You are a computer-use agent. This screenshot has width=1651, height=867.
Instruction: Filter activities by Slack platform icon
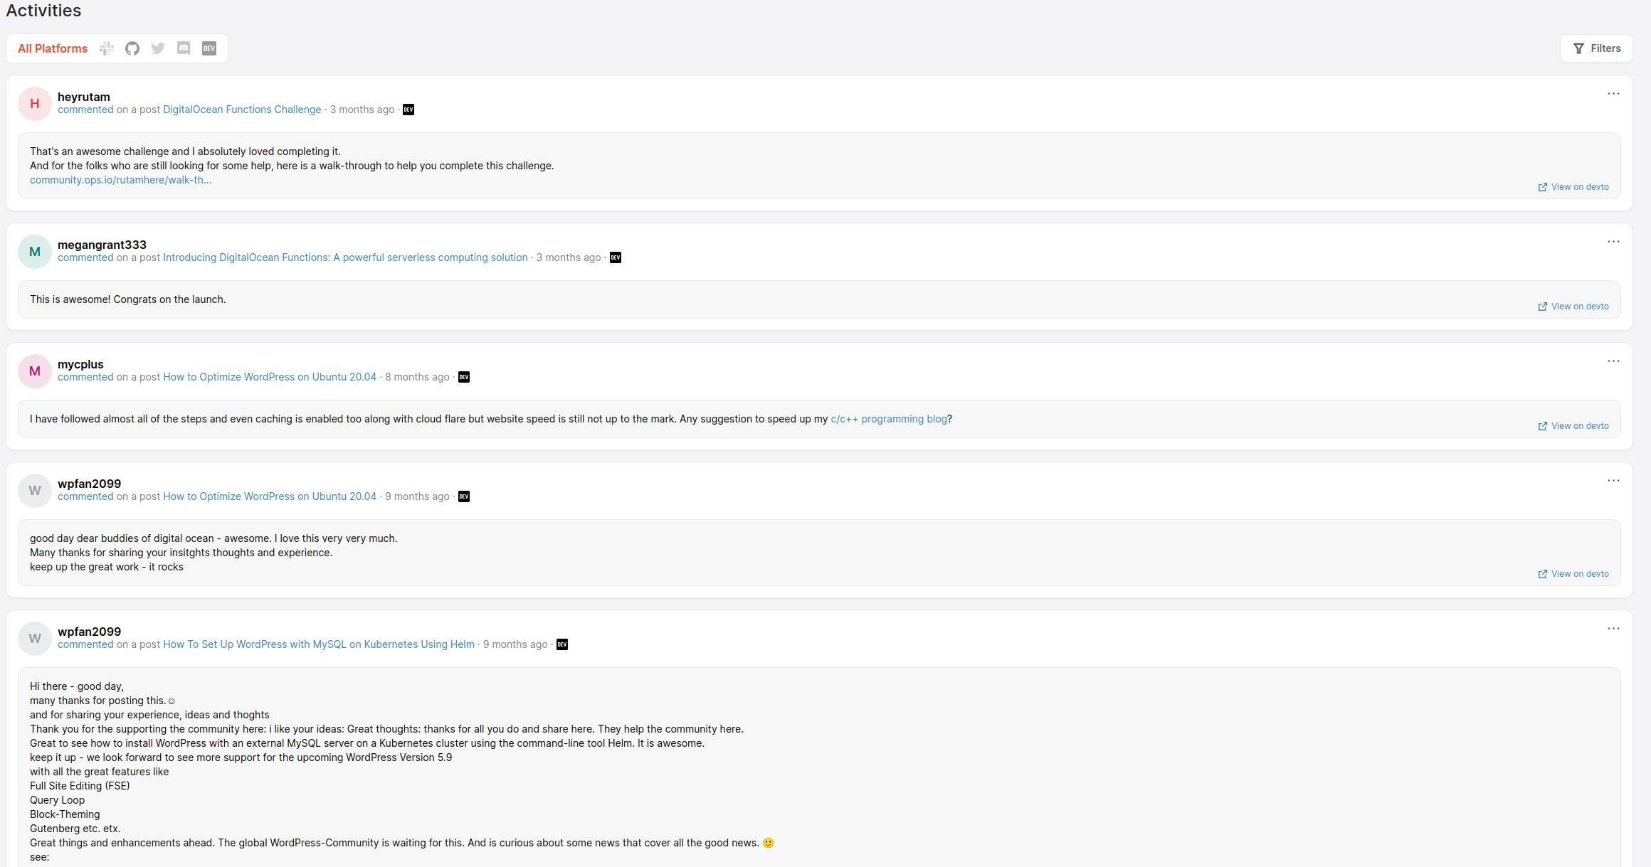[x=107, y=48]
